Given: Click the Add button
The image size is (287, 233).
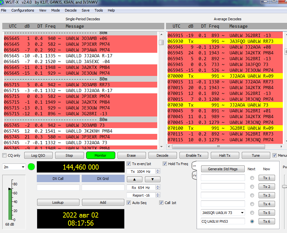Looking at the screenshot, I should tap(103, 202).
